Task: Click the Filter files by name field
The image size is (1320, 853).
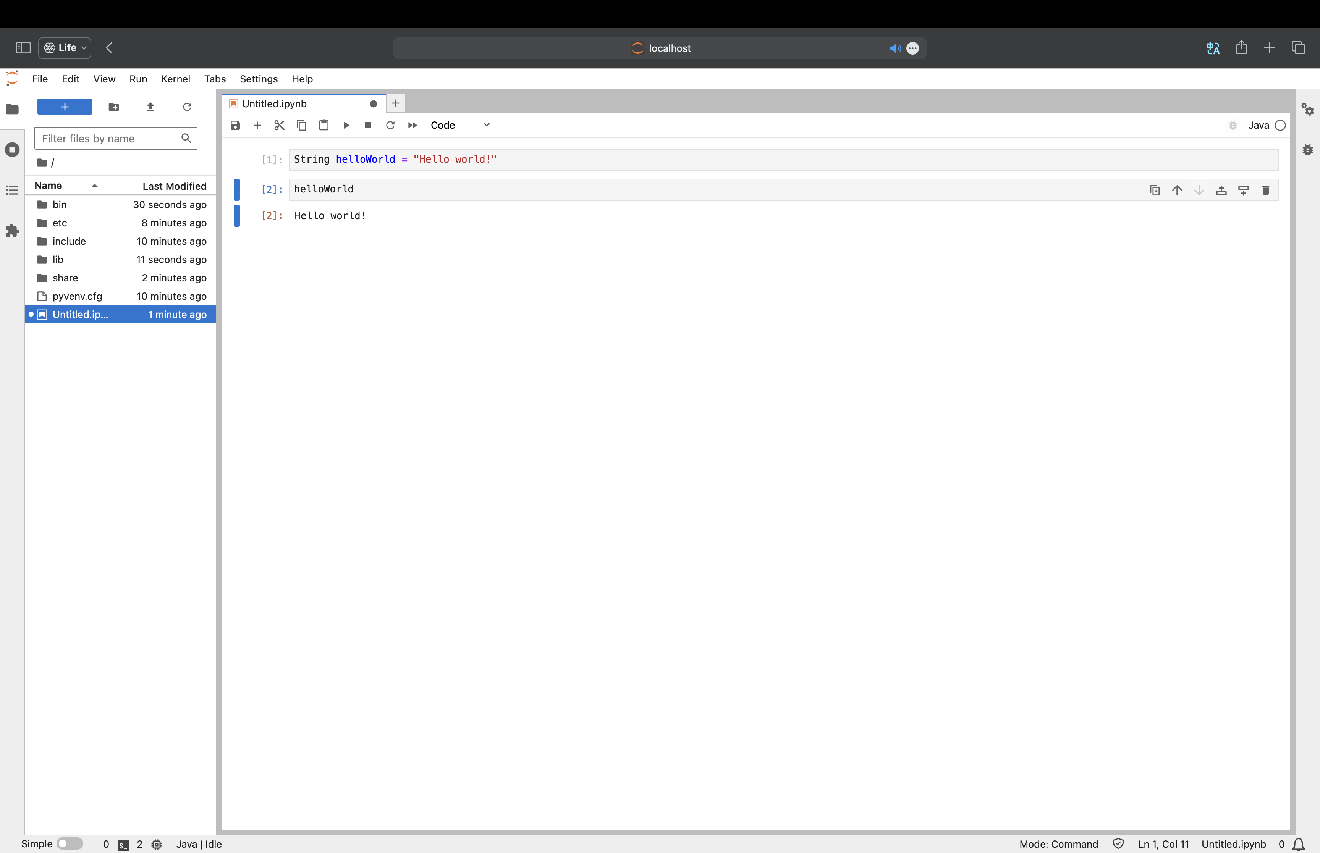Action: click(108, 139)
